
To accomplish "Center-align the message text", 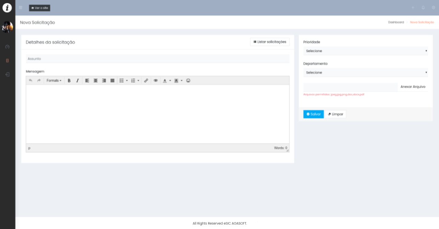I will tap(96, 81).
